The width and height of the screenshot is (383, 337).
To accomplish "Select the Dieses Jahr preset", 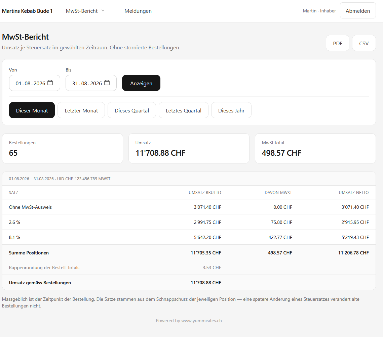I will point(231,110).
